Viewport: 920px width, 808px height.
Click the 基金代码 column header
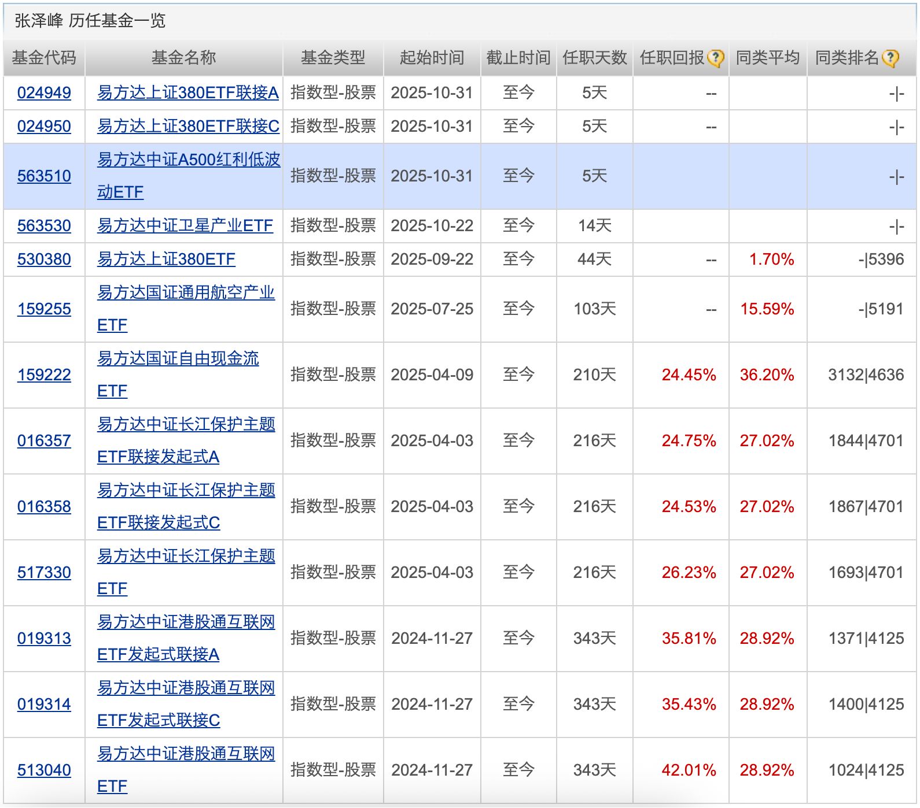pyautogui.click(x=44, y=58)
